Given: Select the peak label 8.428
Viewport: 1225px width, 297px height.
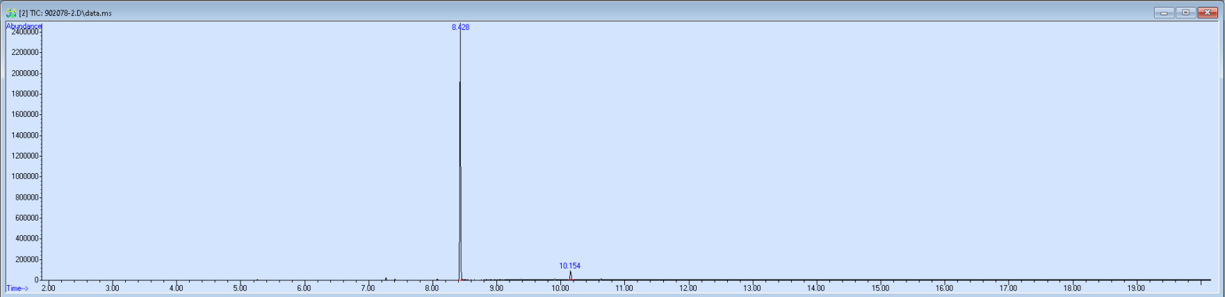Looking at the screenshot, I should click(x=460, y=27).
